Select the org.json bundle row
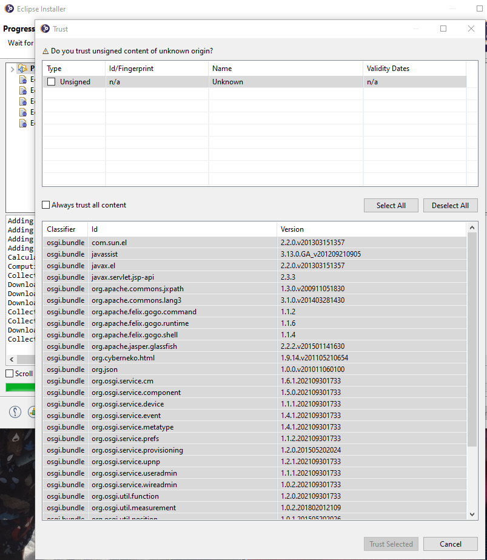The image size is (487, 560). 255,369
